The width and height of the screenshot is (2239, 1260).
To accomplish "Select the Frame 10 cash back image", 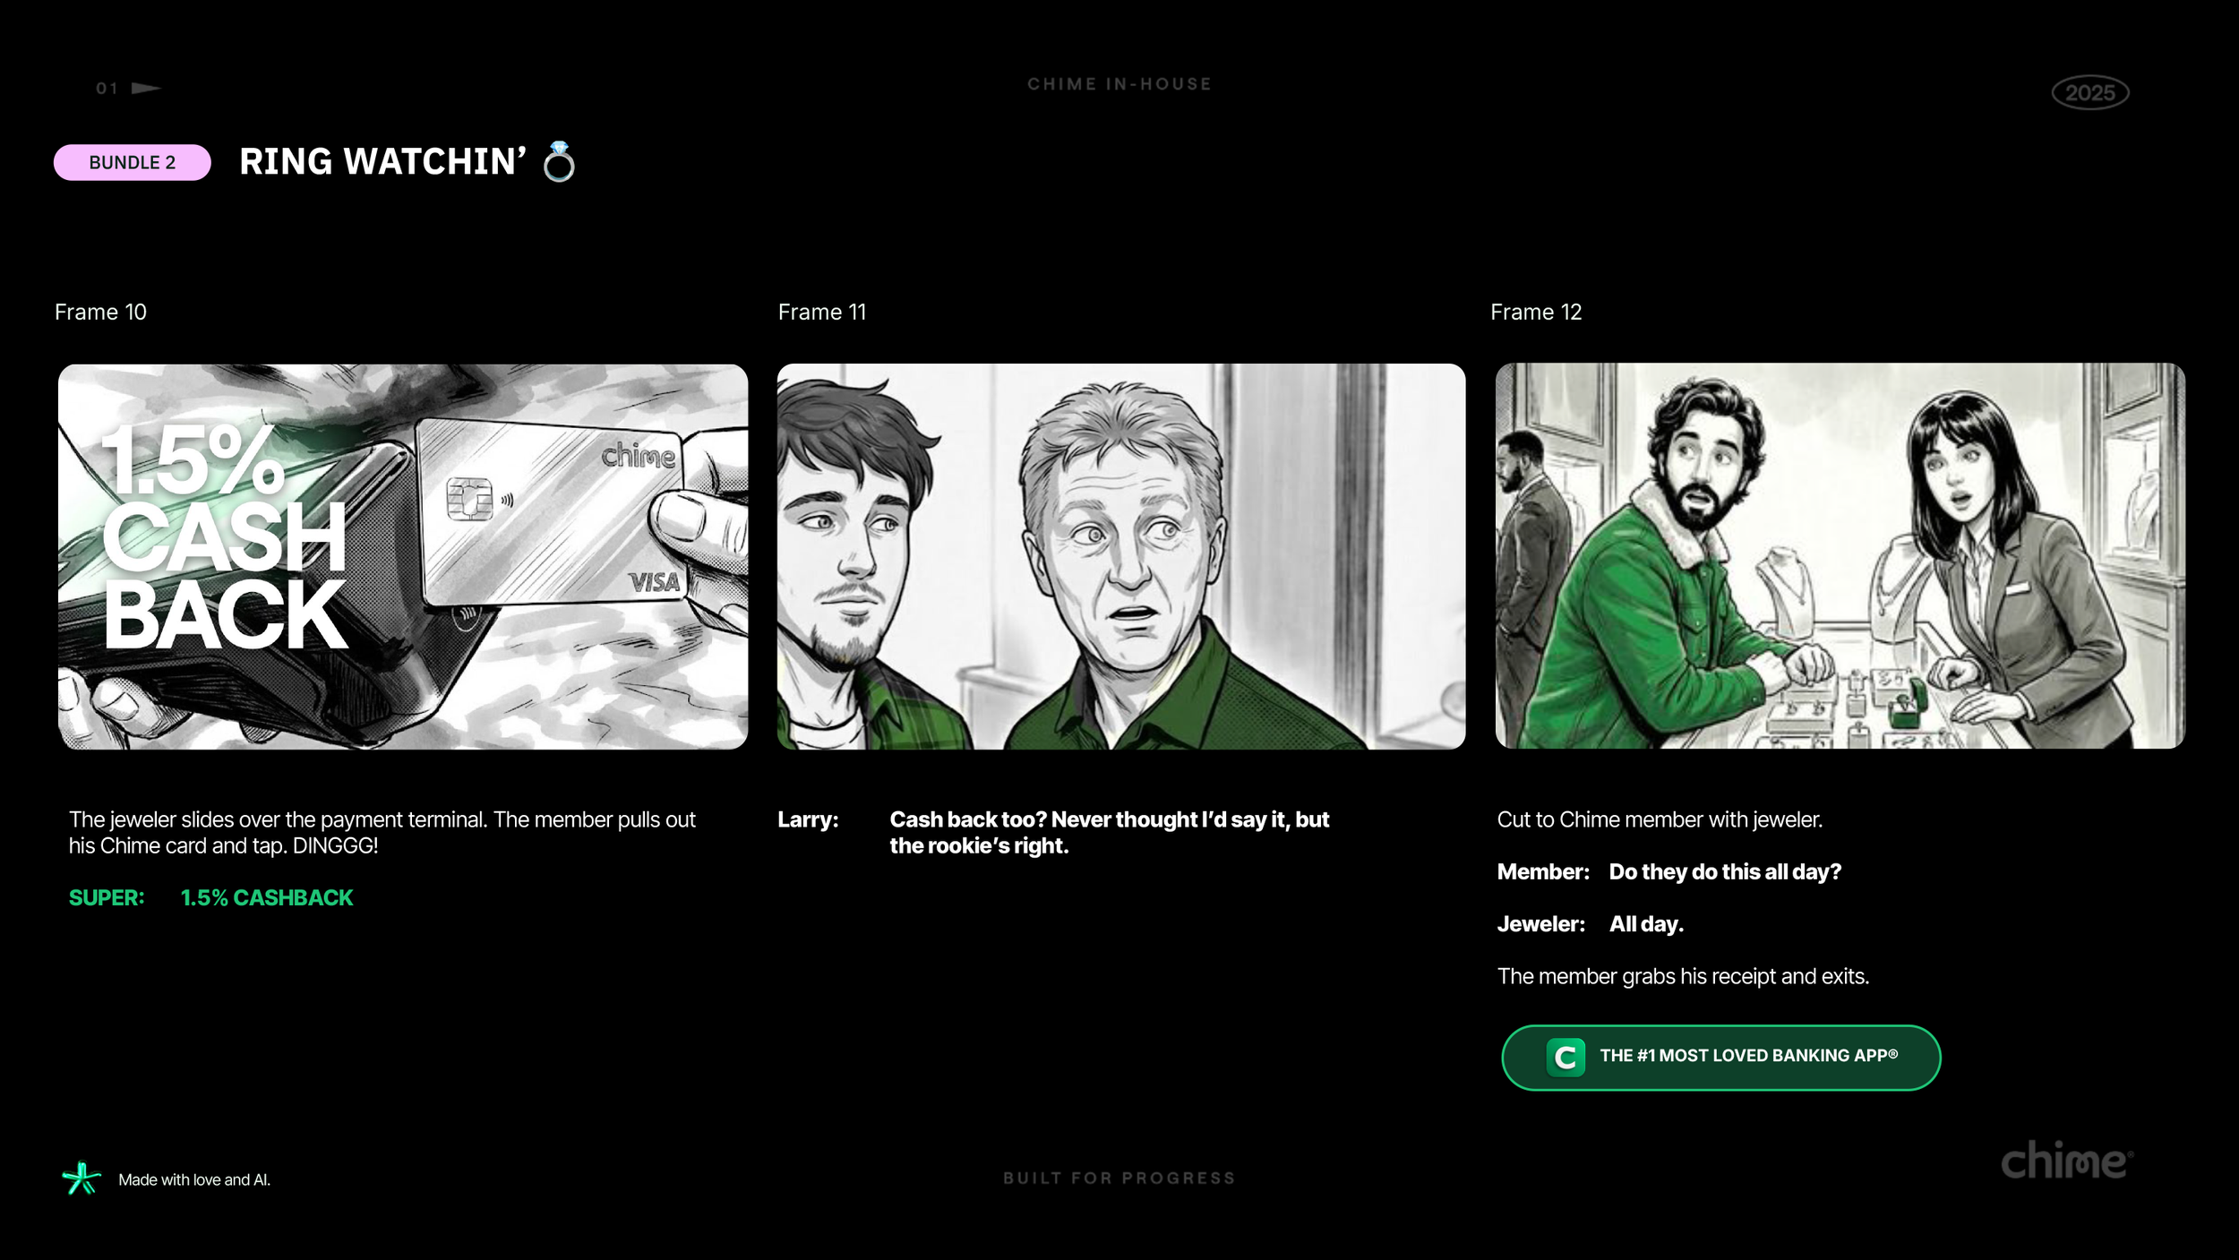I will [x=403, y=556].
